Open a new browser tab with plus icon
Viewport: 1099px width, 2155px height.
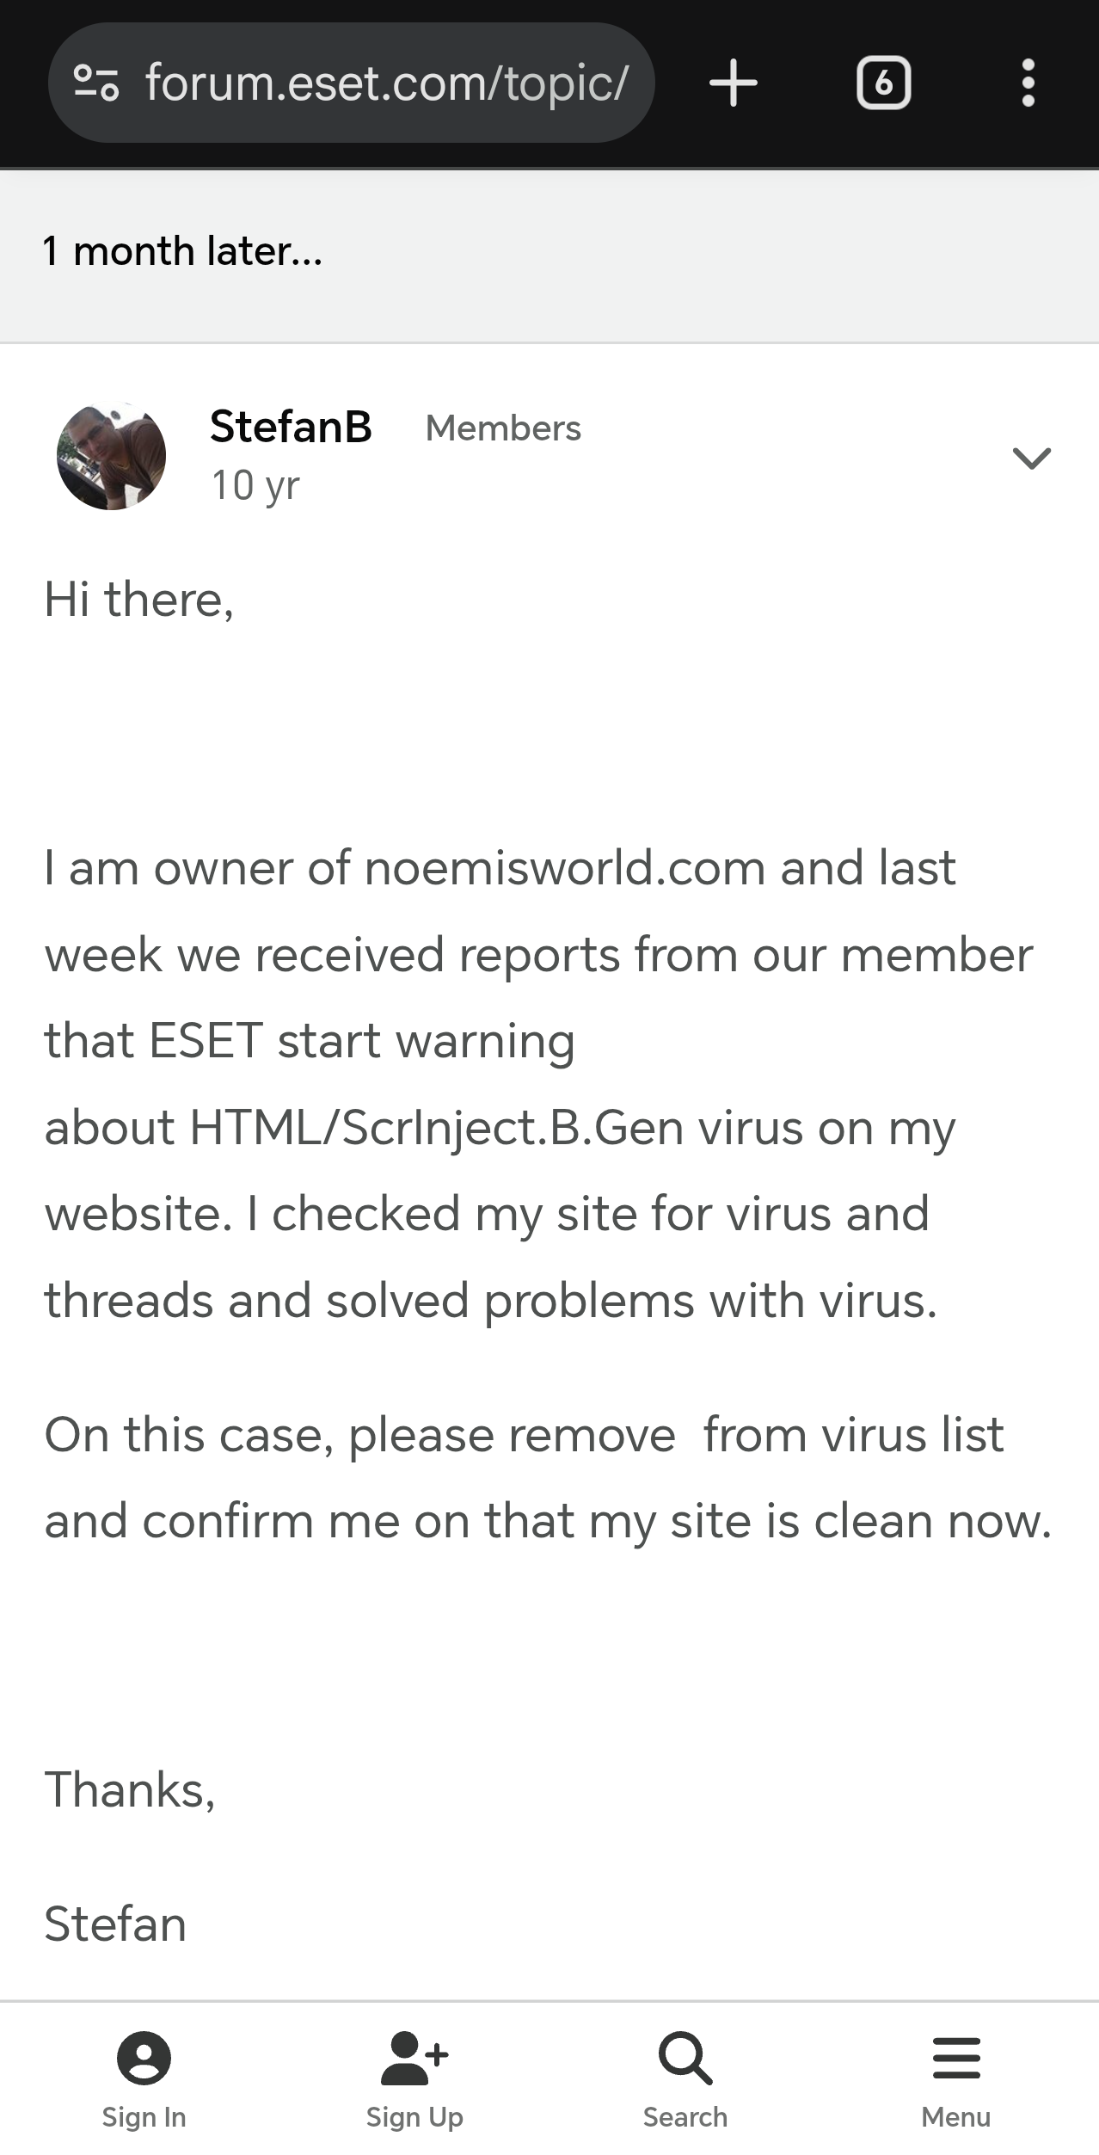point(733,83)
